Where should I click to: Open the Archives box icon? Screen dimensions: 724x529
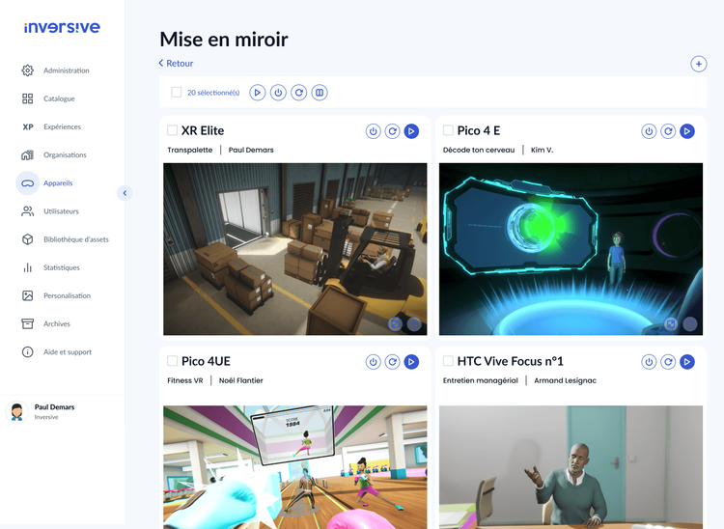28,323
